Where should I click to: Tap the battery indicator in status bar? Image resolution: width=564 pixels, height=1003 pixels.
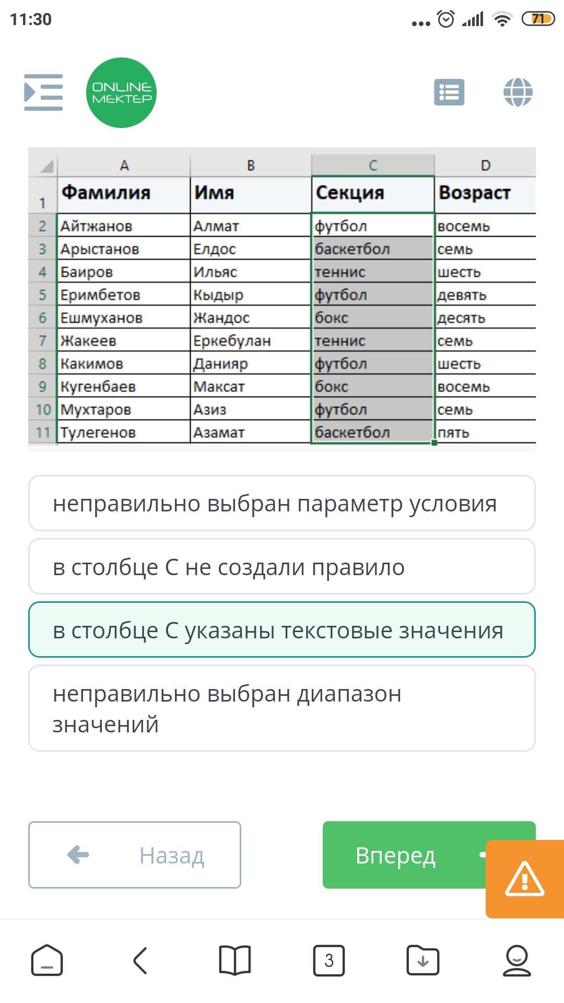click(538, 19)
